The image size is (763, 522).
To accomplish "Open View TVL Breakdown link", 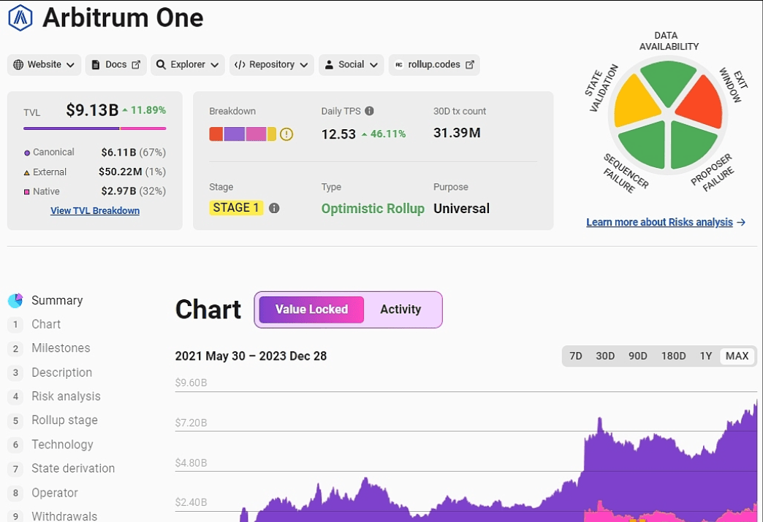I will pos(95,211).
